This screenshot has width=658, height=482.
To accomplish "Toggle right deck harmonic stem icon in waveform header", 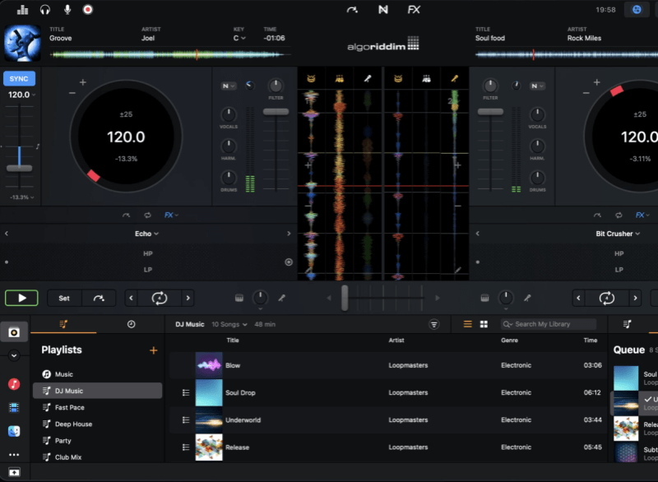I will [x=426, y=78].
